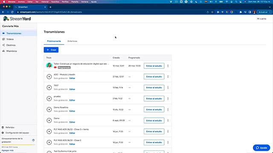Click the browser back arrow
This screenshot has height=153, width=273.
coord(3,12)
